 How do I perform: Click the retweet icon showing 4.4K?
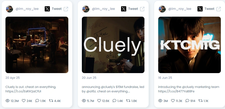(51, 101)
